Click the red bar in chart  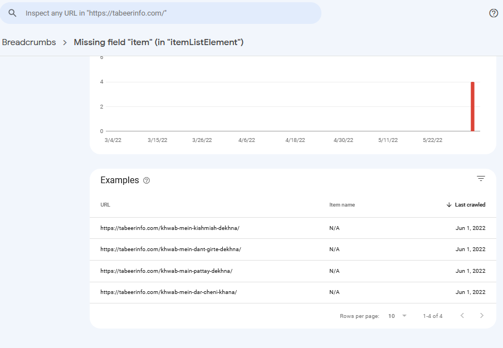472,106
